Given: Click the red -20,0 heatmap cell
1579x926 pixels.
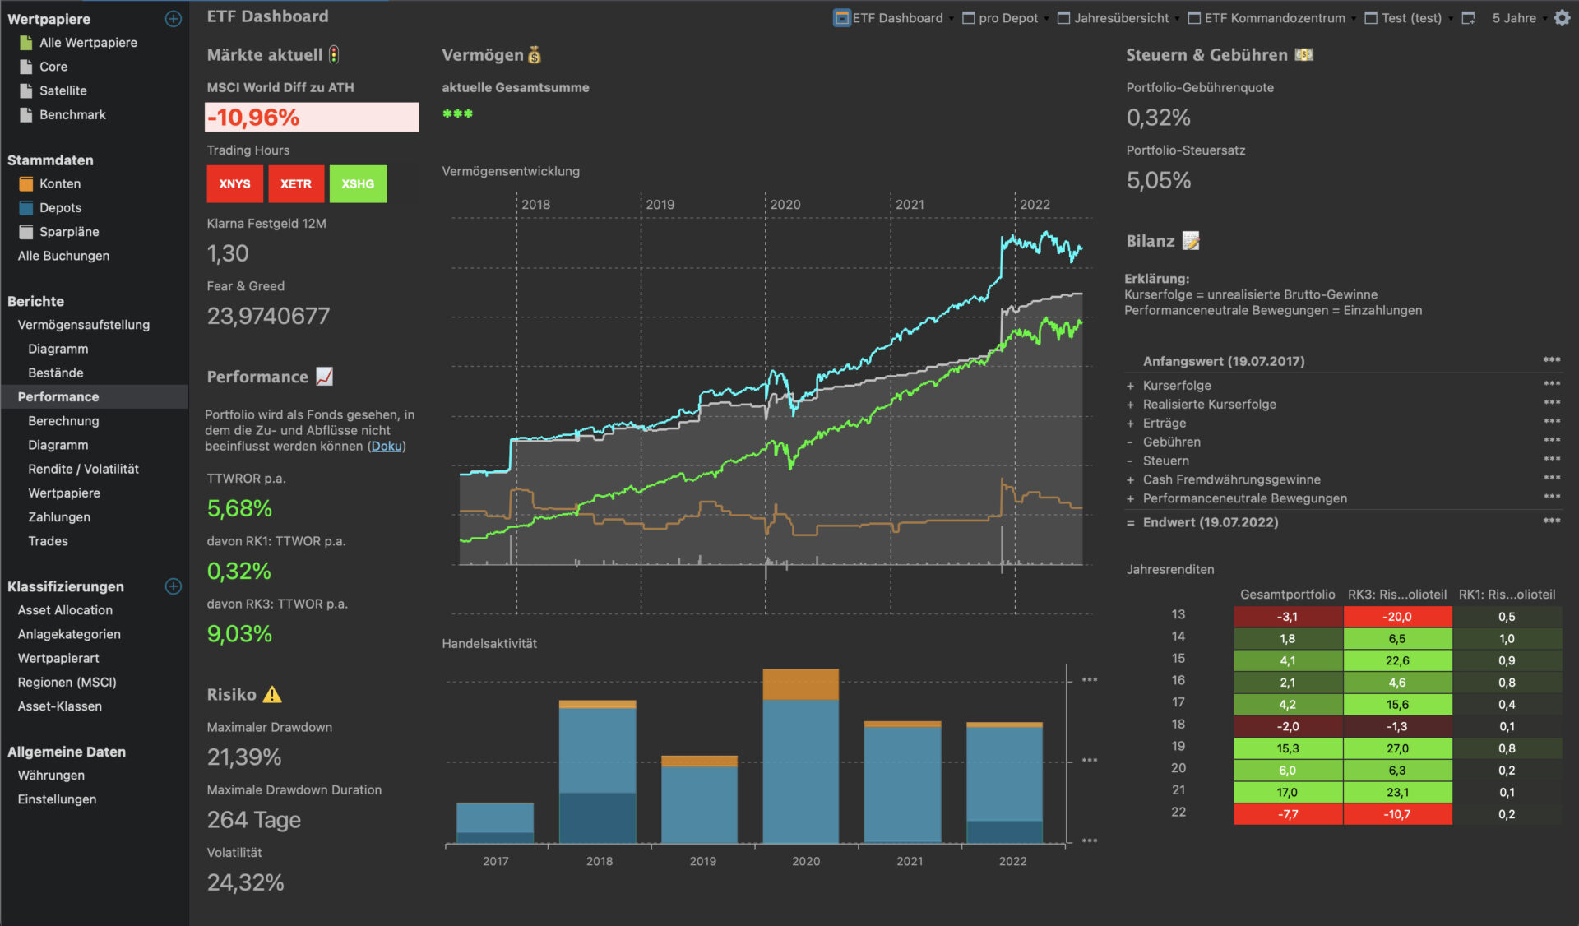Looking at the screenshot, I should [1396, 617].
